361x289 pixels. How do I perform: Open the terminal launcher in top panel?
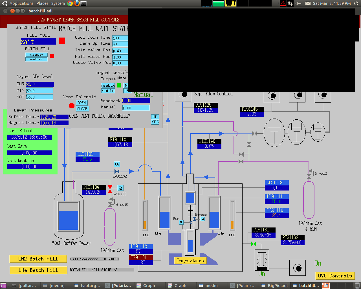[83, 3]
